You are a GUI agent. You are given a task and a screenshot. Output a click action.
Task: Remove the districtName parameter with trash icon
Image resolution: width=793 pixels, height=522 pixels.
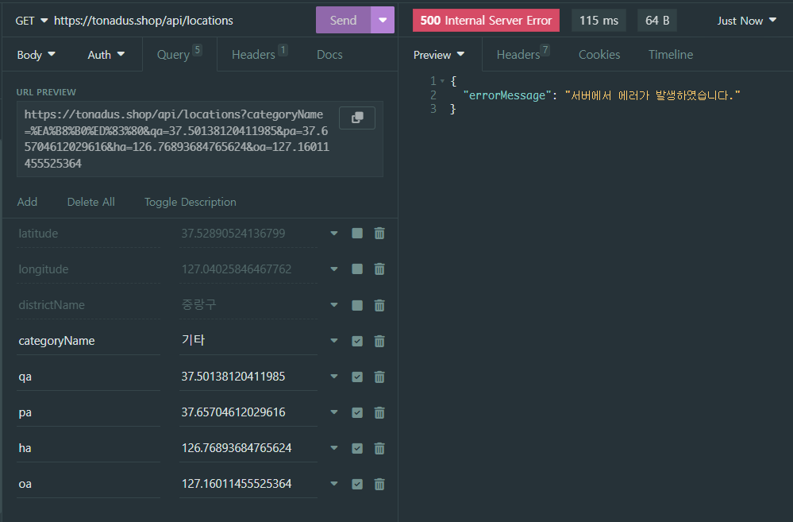tap(379, 305)
